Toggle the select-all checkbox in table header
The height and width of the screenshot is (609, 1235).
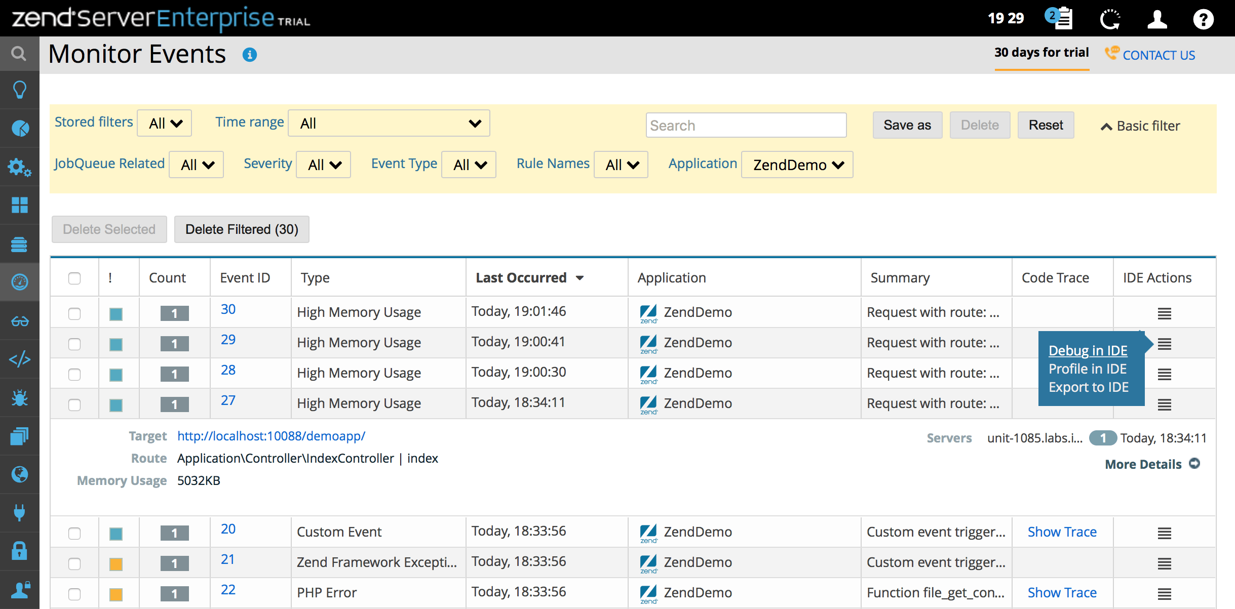(x=74, y=278)
